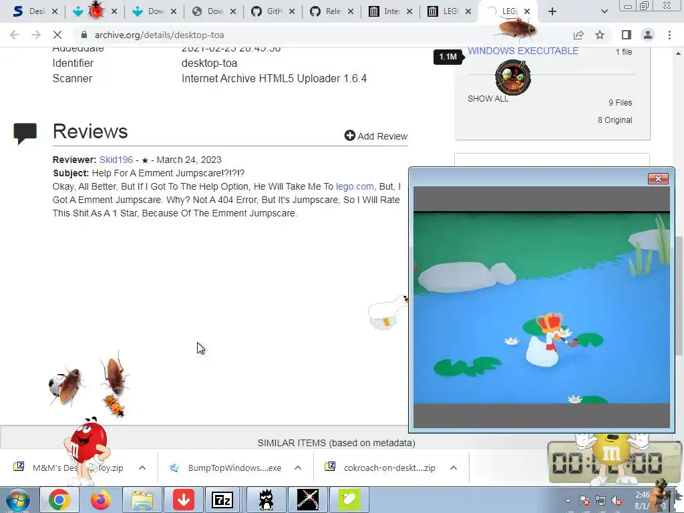Click the Add Review link
This screenshot has height=513, width=684.
coord(376,136)
